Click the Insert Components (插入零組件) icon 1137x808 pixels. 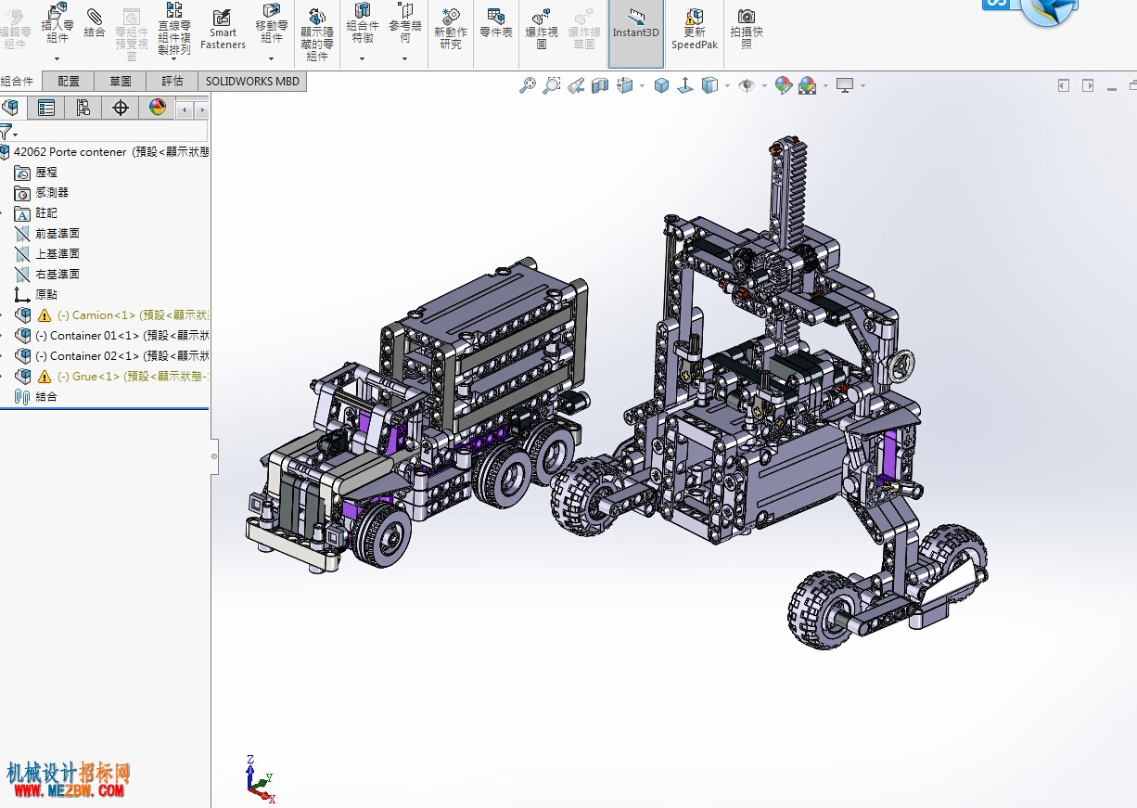[x=57, y=25]
